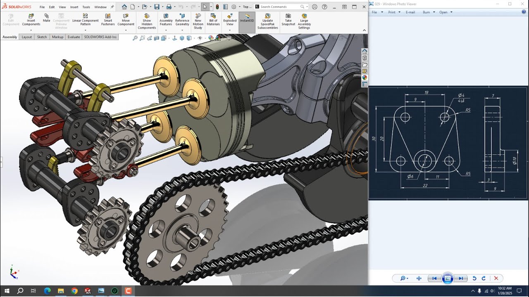Screen dimensions: 529x297
Task: Click Zoom to Area icon
Action: point(143,38)
